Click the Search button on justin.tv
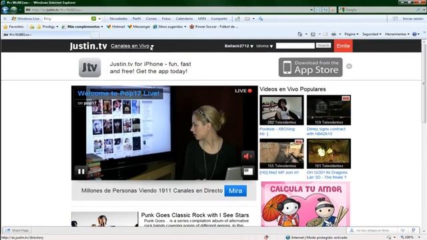 pyautogui.click(x=323, y=45)
